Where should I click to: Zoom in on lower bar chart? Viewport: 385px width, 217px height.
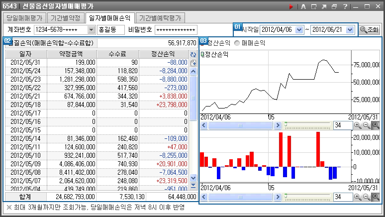point(358,197)
